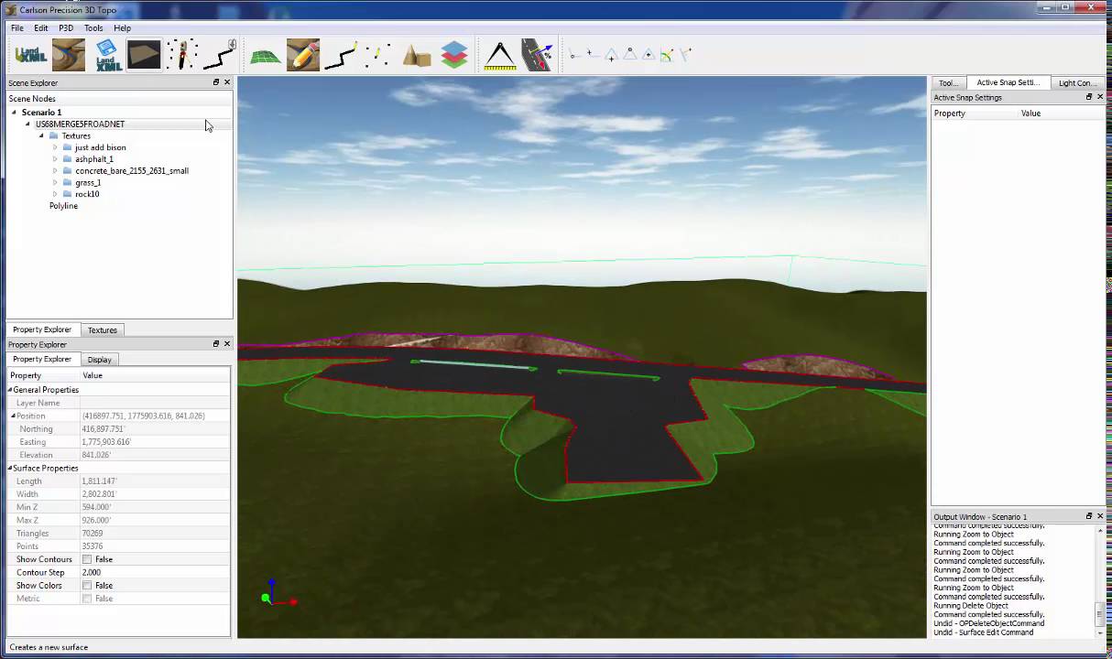Open the P3D menu
The image size is (1112, 659).
click(66, 28)
